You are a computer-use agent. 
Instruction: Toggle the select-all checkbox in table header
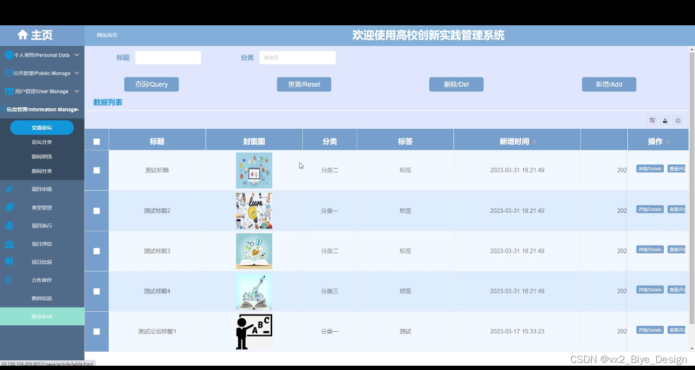pos(97,142)
